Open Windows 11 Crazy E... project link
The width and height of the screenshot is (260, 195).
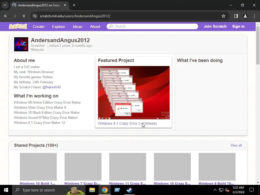127,183
